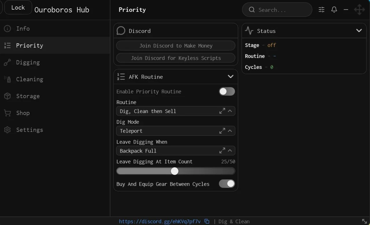Expand the Routine dropdown with fullscreen arrows icon
The image size is (370, 225).
(x=222, y=111)
